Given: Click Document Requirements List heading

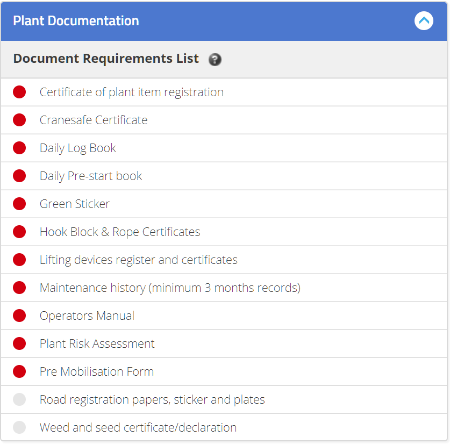Looking at the screenshot, I should click(106, 59).
